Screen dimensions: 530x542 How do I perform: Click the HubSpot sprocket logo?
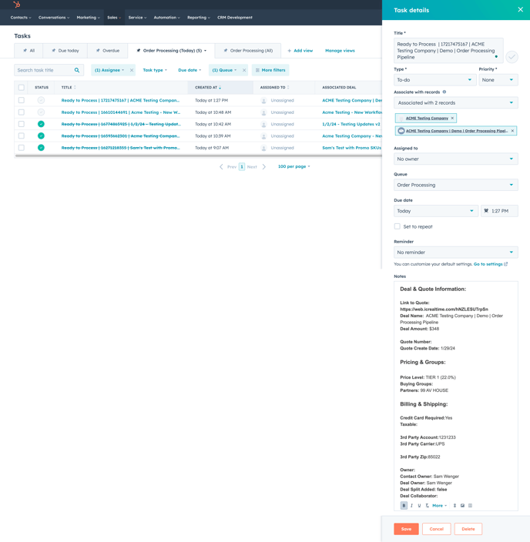pyautogui.click(x=16, y=5)
